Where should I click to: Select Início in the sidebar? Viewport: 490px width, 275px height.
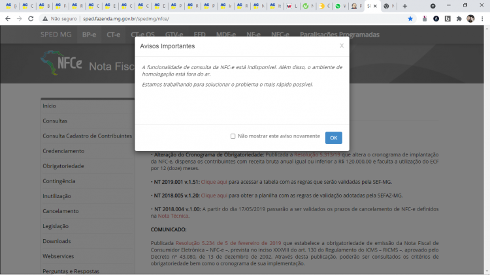(50, 106)
